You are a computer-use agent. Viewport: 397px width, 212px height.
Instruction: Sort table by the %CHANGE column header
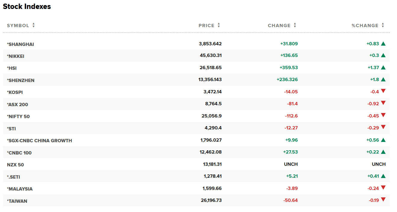pos(365,26)
